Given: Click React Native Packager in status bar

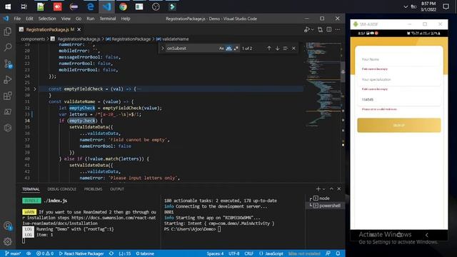Looking at the screenshot, I should coord(81,253).
